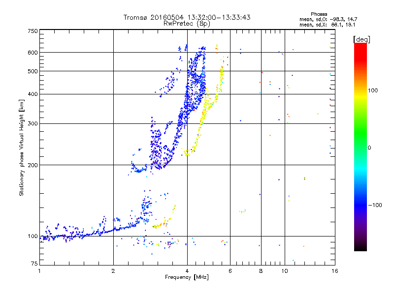
Task: Click the y-axis tick label '500'
Action: pos(33,71)
